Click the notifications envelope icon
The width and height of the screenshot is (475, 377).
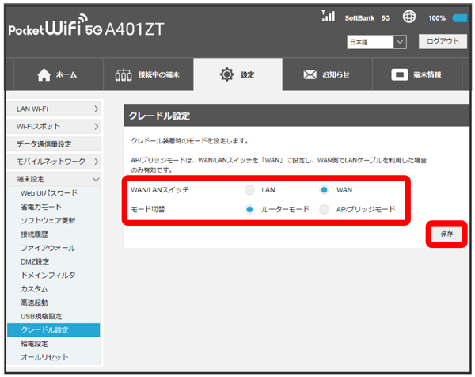point(310,74)
